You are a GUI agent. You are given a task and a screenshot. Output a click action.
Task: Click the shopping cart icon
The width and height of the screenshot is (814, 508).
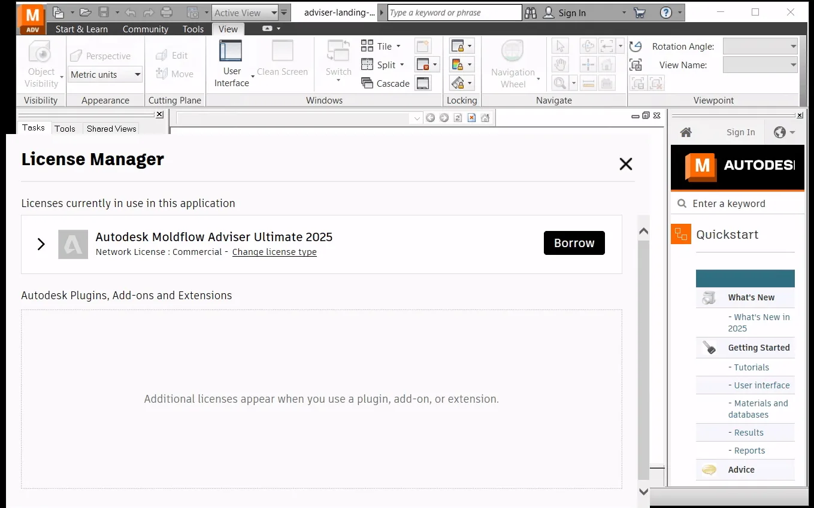640,13
